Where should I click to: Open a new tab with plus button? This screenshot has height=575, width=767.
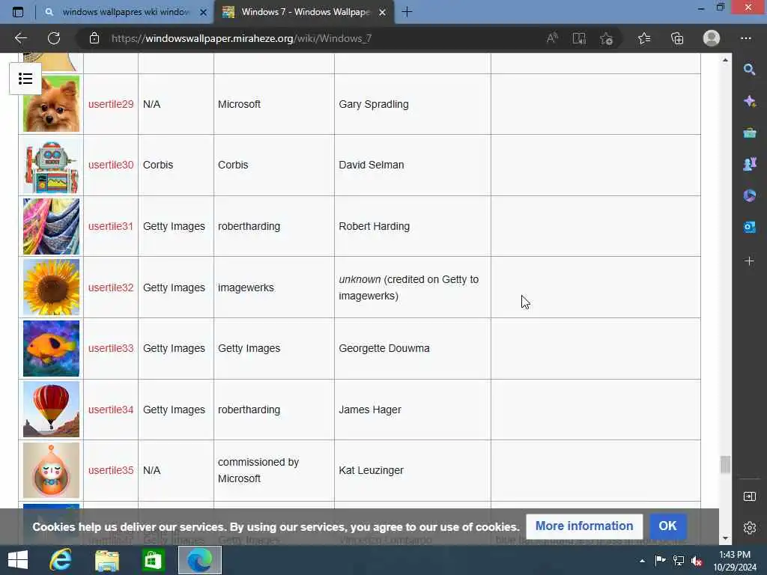[407, 12]
